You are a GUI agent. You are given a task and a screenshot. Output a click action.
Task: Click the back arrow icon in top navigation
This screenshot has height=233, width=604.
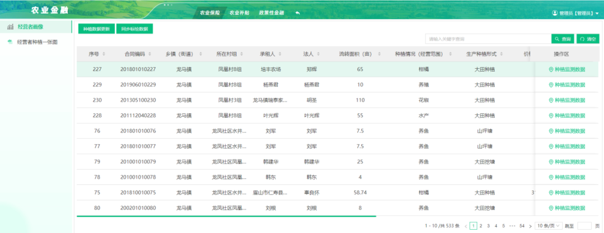(x=298, y=13)
